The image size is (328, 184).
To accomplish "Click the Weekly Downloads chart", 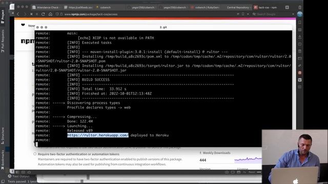I will (248, 159).
